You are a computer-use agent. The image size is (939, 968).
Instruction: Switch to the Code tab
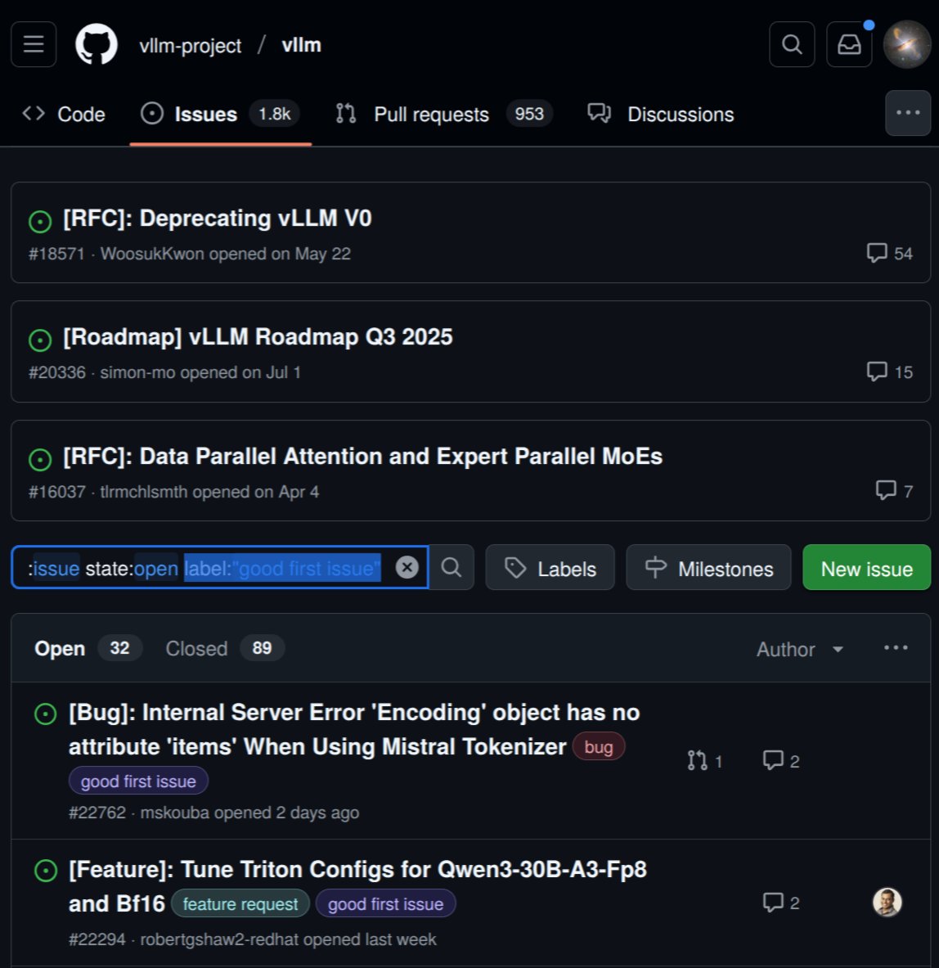(x=64, y=115)
